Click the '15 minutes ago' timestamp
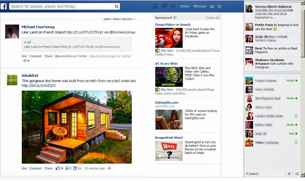The image size is (305, 181). pos(95,168)
